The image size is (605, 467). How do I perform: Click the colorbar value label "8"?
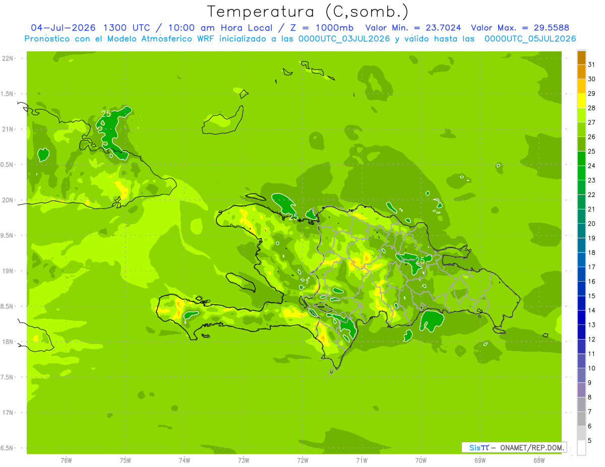(590, 397)
